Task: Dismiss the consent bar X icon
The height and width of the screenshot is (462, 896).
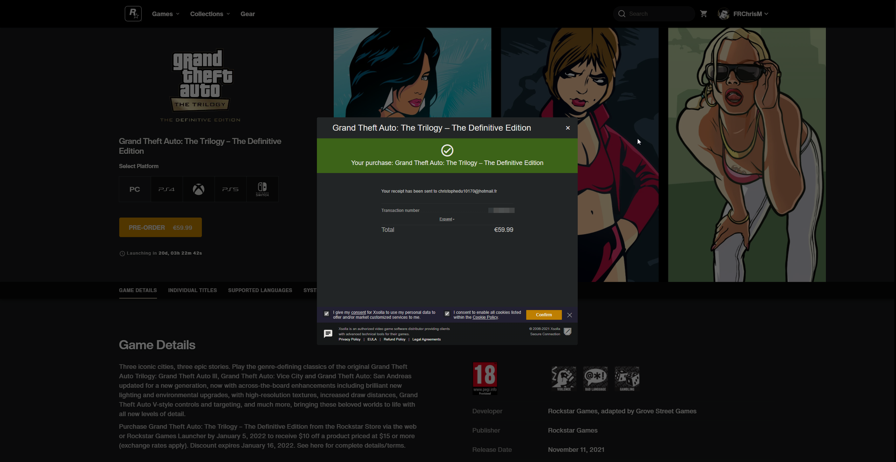Action: pyautogui.click(x=570, y=315)
